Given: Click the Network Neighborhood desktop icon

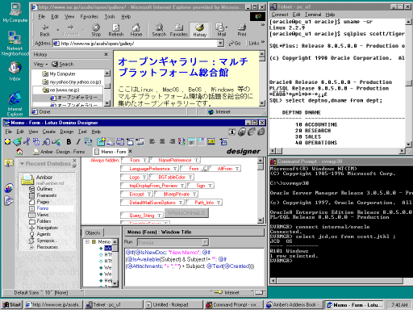Looking at the screenshot, I should point(15,43).
